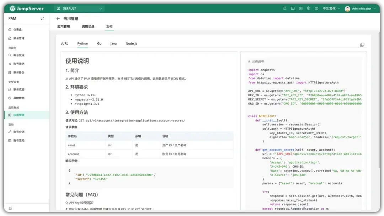Viewport: 384px width, 216px height.
Task: Open the Web Terminal icon in the header
Action: [x=292, y=8]
